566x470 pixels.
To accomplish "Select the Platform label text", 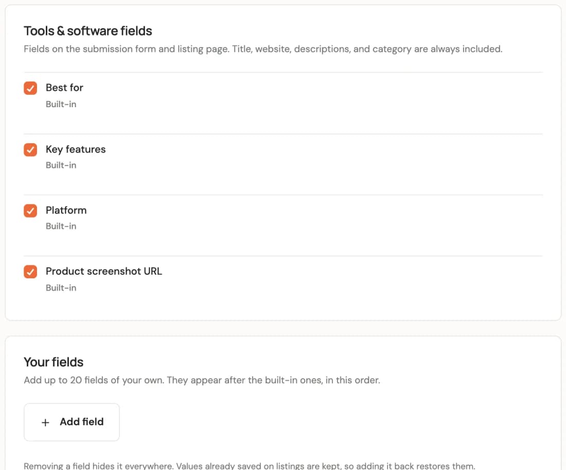I will 66,210.
